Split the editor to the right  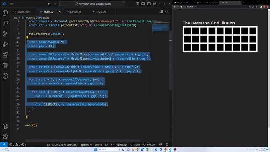pyautogui.click(x=161, y=11)
